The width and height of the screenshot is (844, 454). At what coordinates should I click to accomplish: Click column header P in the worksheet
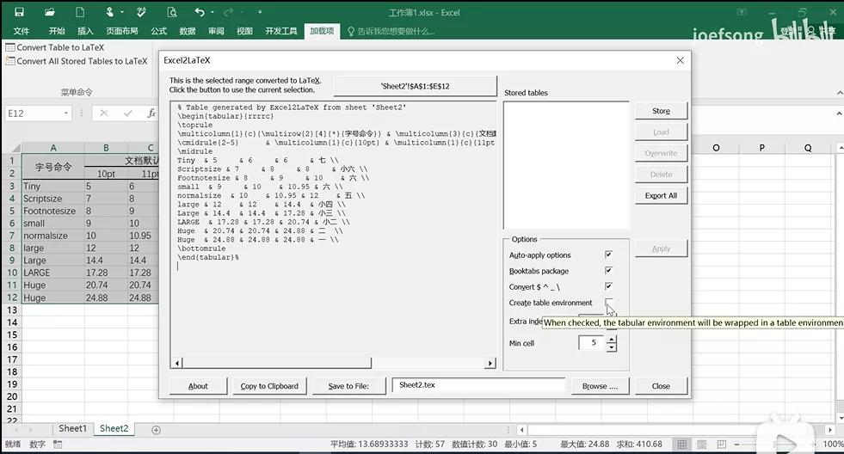(761, 147)
